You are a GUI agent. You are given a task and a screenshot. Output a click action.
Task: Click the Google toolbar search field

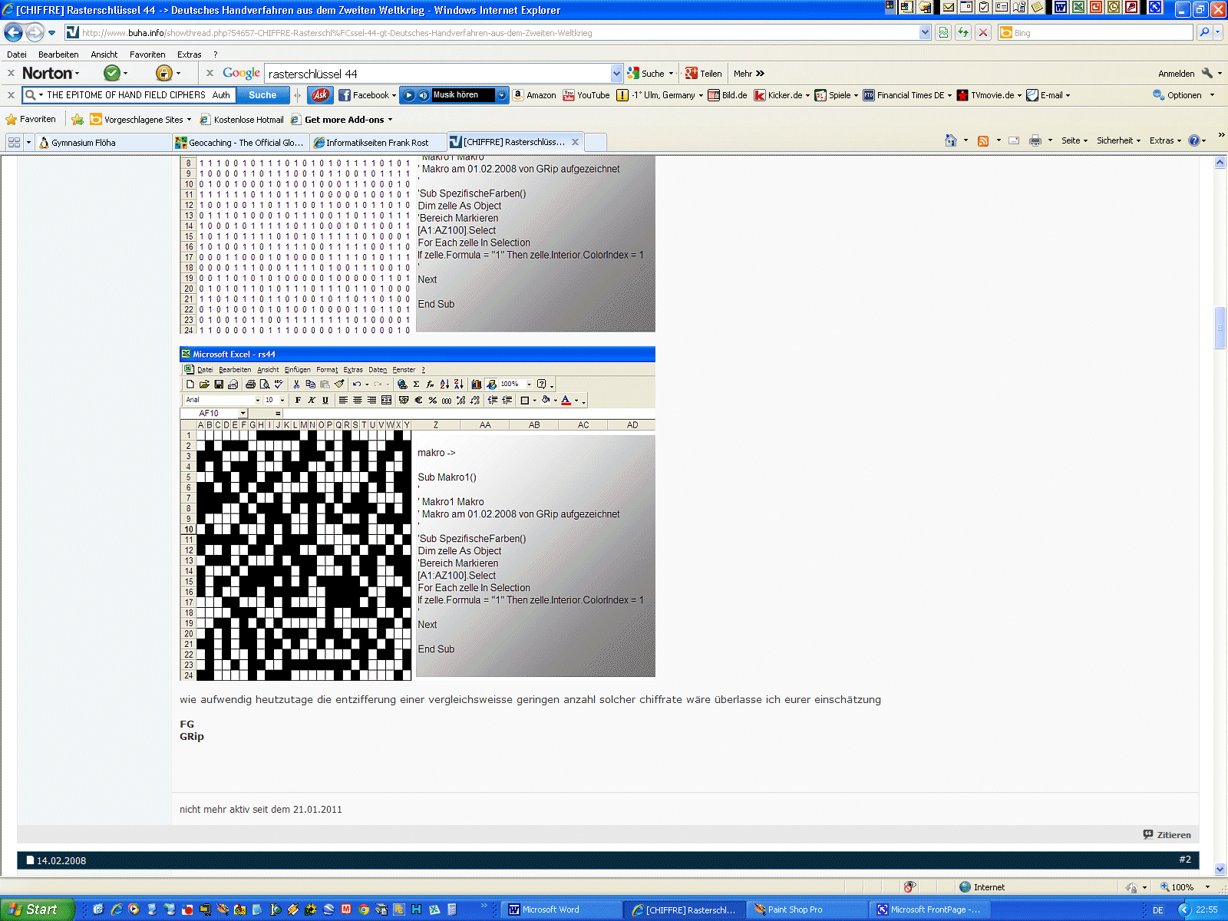click(437, 74)
